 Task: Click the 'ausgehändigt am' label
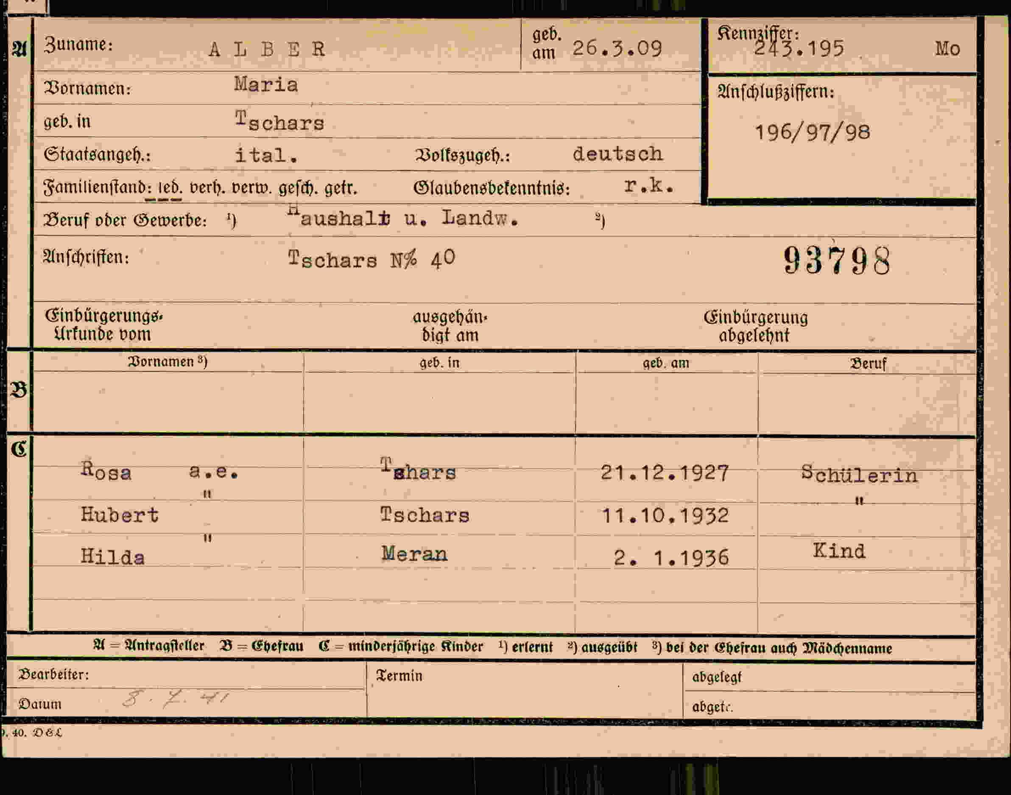pos(450,326)
